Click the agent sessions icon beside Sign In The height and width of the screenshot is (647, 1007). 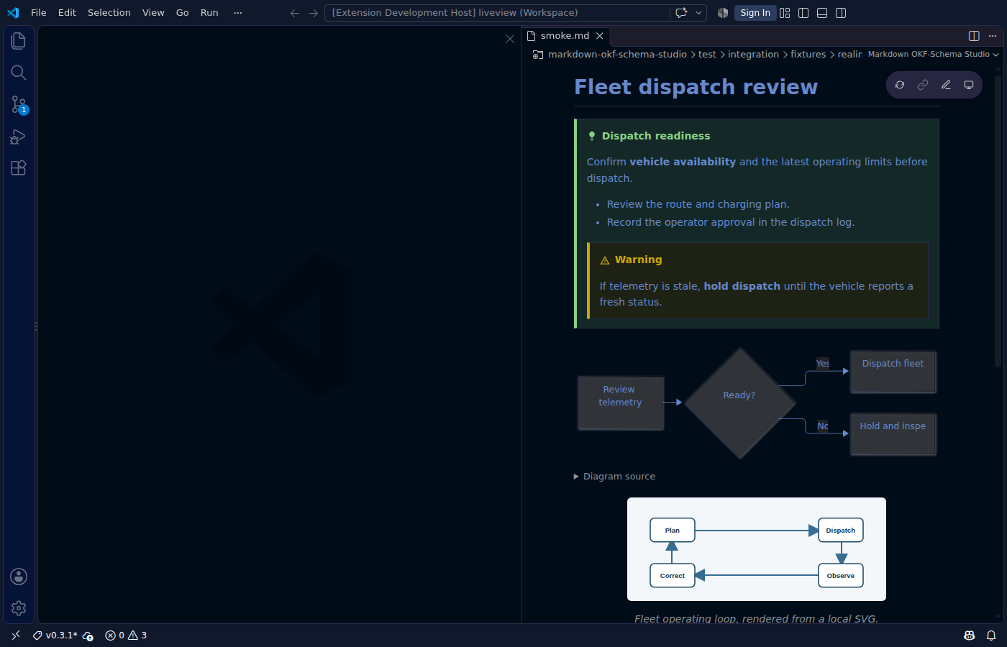pyautogui.click(x=723, y=13)
